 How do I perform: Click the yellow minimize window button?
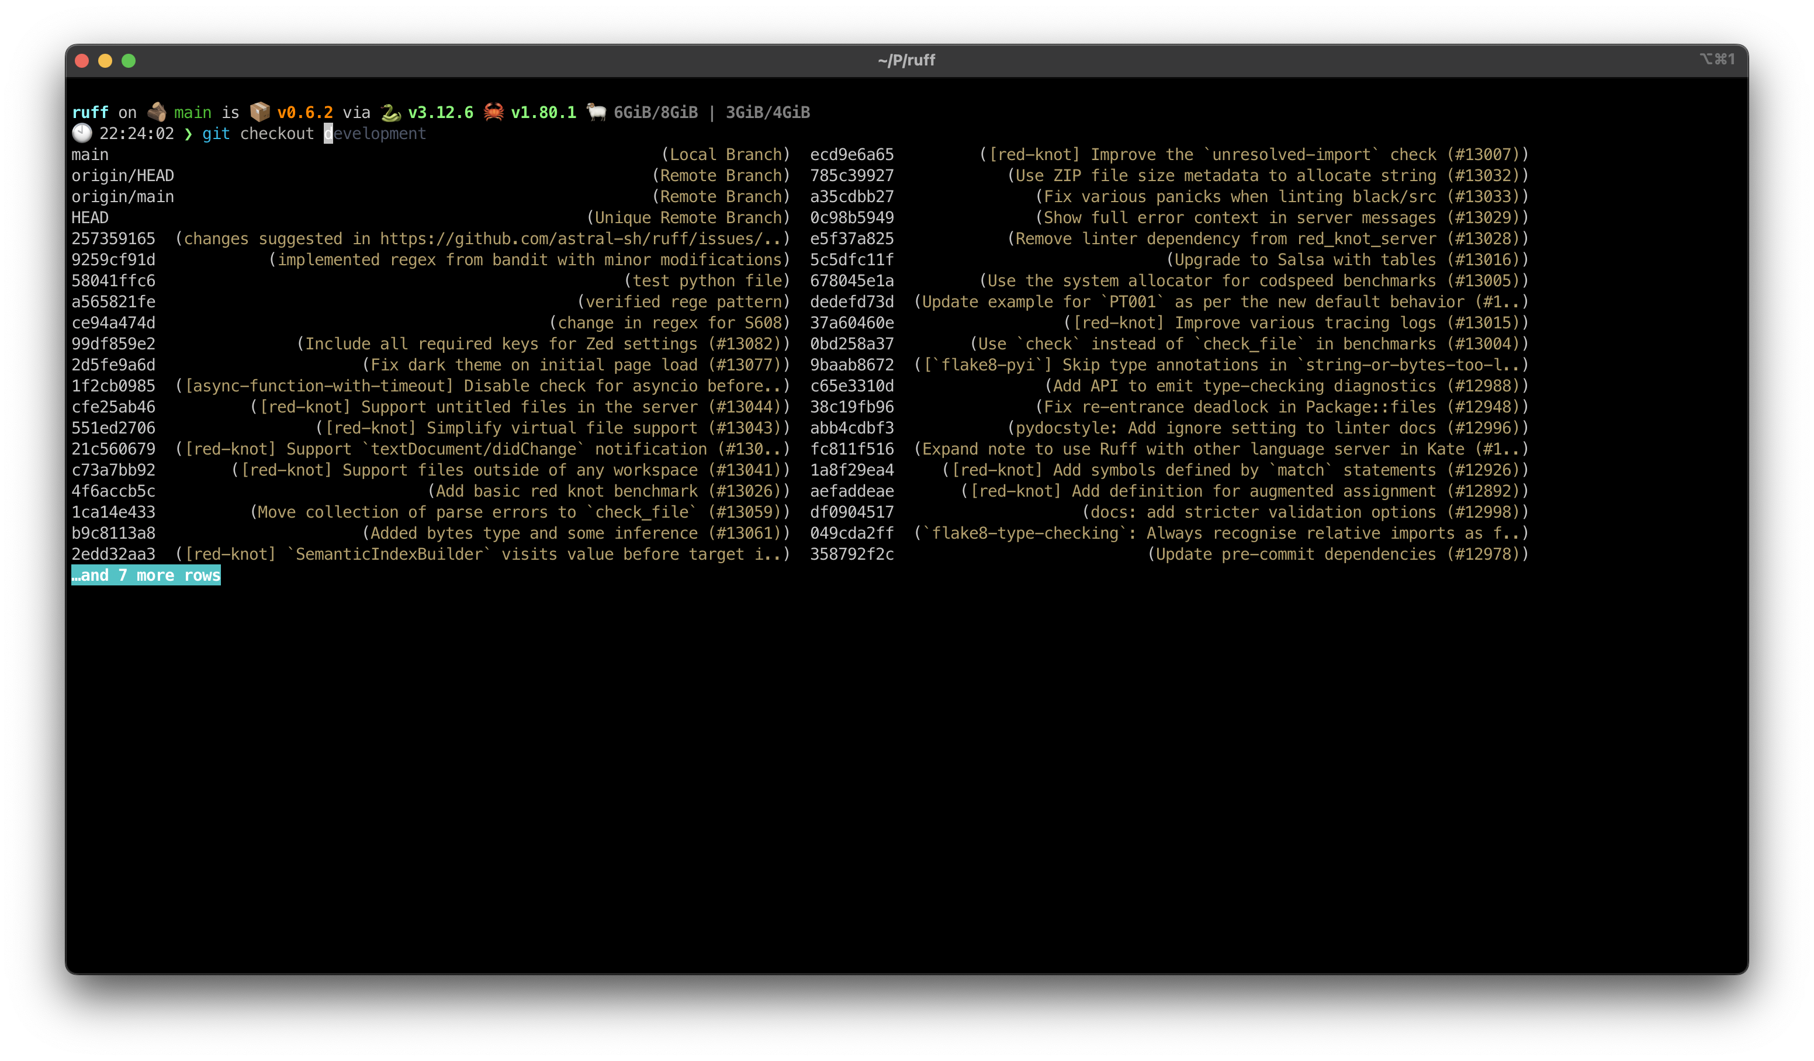pyautogui.click(x=105, y=60)
